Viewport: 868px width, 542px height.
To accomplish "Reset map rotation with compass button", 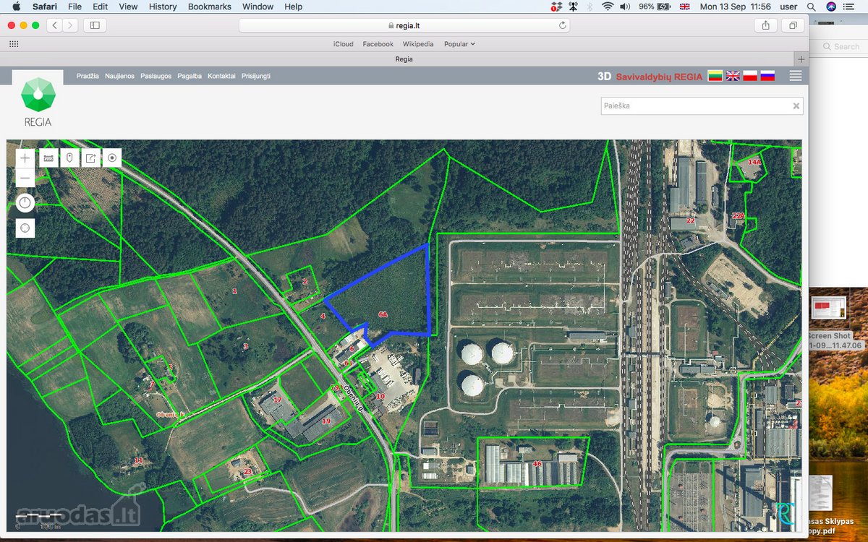I will click(x=25, y=203).
